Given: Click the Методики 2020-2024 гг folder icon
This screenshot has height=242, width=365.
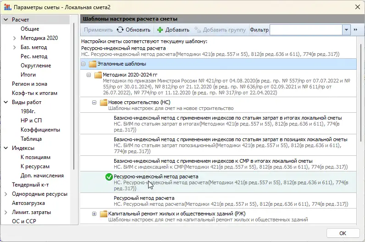Looking at the screenshot, I should pos(98,75).
